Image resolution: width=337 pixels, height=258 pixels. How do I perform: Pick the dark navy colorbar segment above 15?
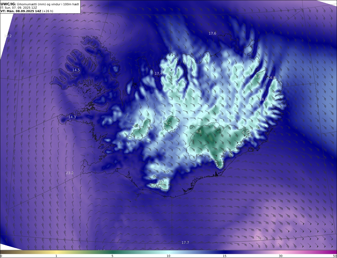coord(225,252)
